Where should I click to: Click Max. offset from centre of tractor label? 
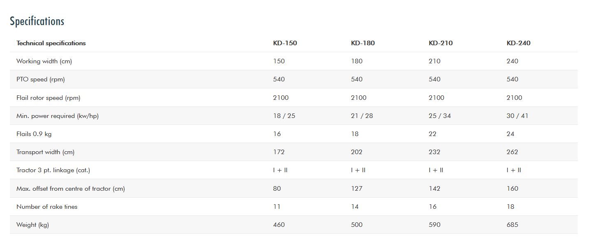tap(70, 189)
